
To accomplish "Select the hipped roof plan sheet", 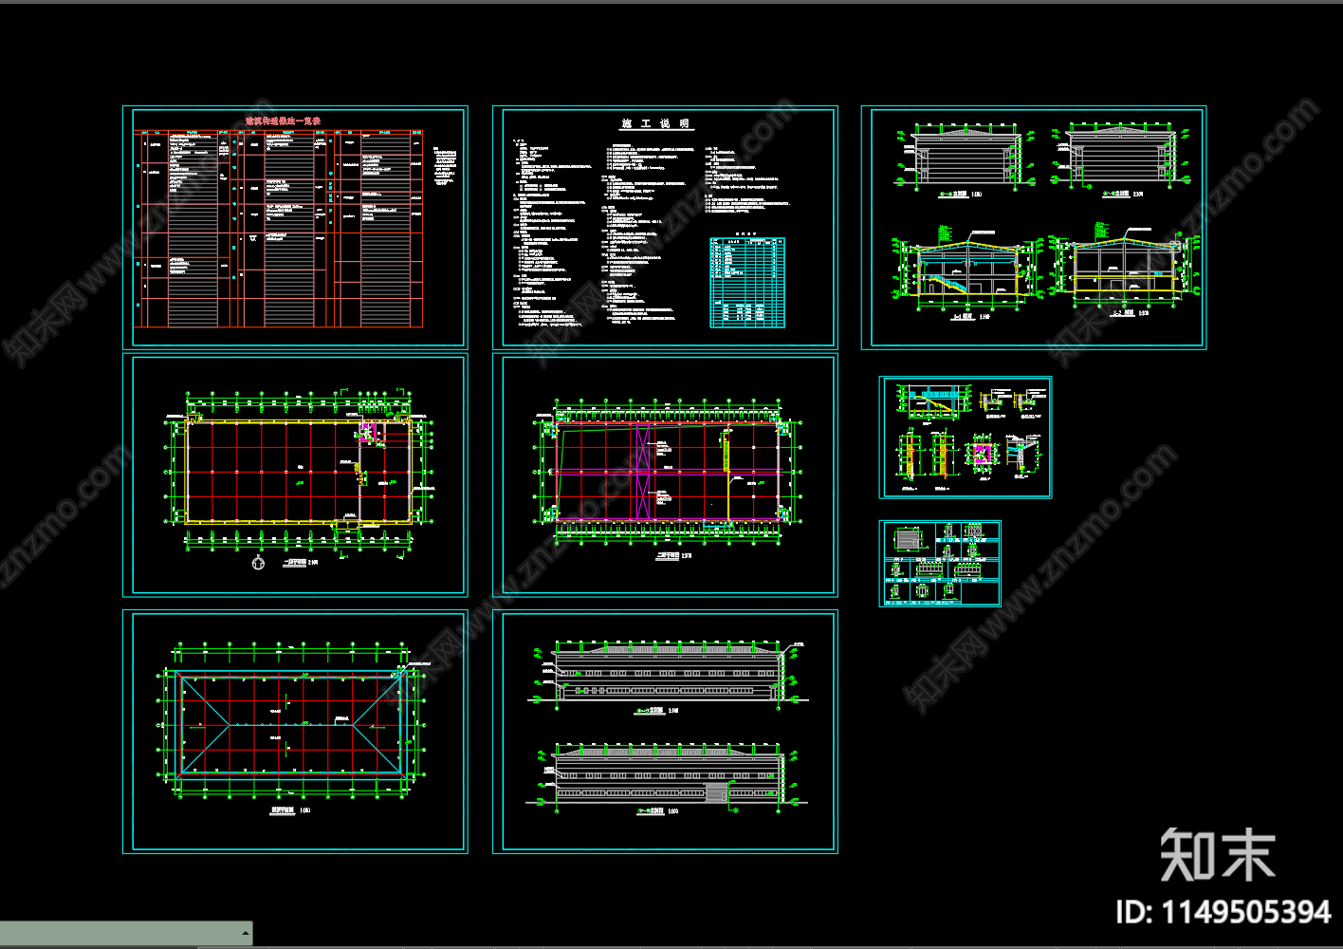I will 295,732.
